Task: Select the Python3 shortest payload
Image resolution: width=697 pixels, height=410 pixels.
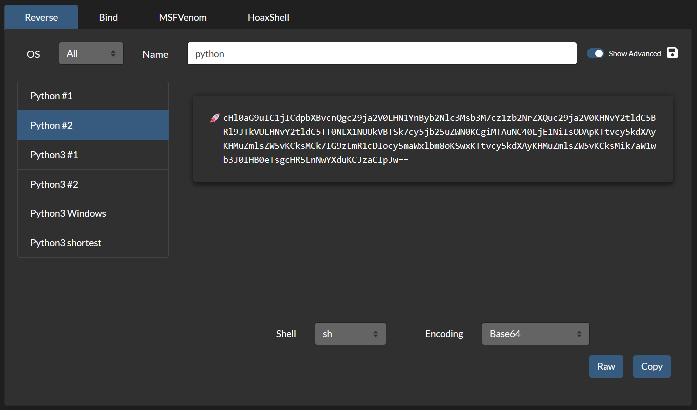Action: click(x=93, y=243)
